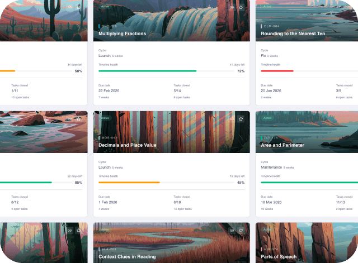The image size is (358, 263).
Task: Open the Context Clues in Reading title
Action: (x=127, y=257)
